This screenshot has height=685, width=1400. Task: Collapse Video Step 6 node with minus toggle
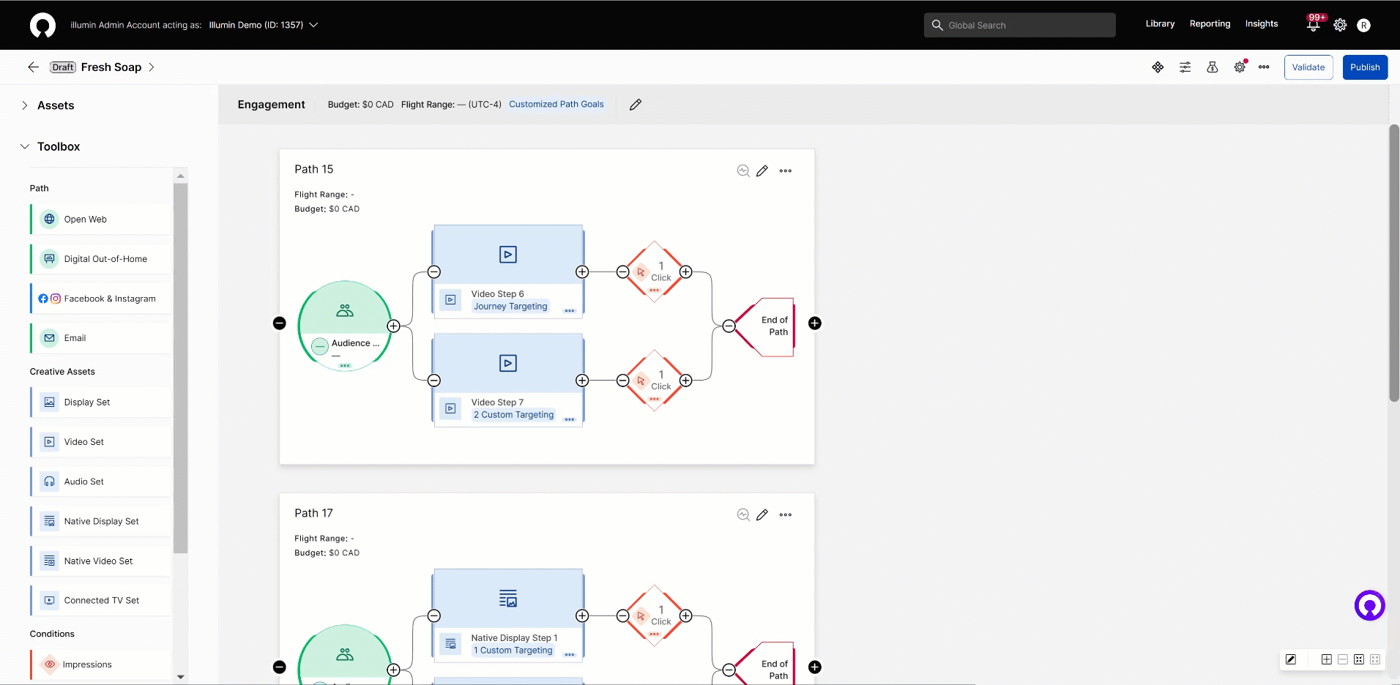pos(434,272)
